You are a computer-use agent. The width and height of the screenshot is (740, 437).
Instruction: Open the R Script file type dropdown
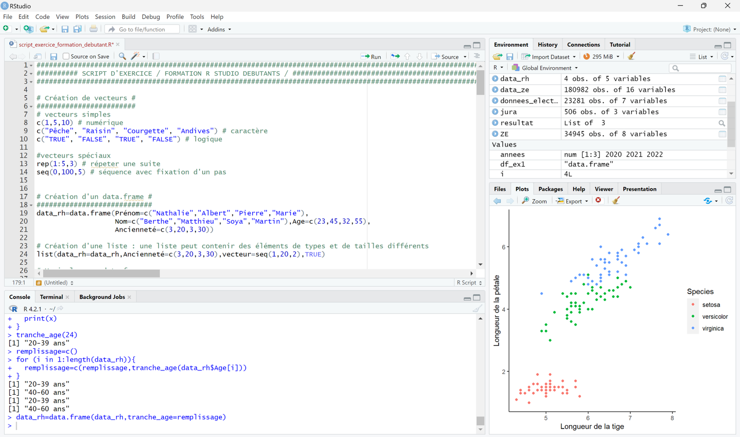469,283
